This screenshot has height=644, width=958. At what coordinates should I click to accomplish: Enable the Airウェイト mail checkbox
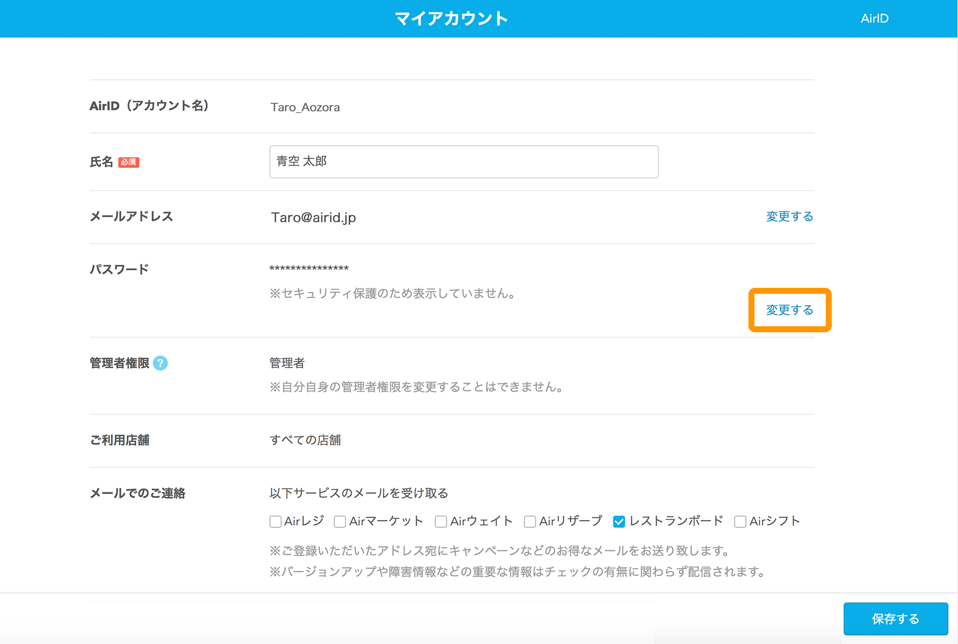441,522
